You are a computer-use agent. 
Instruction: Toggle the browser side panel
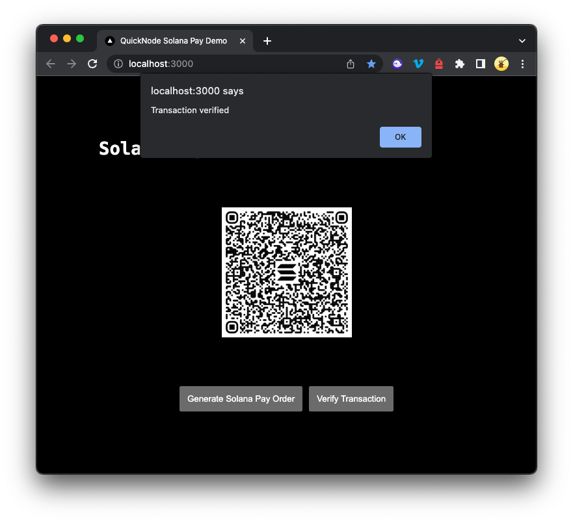pos(481,64)
